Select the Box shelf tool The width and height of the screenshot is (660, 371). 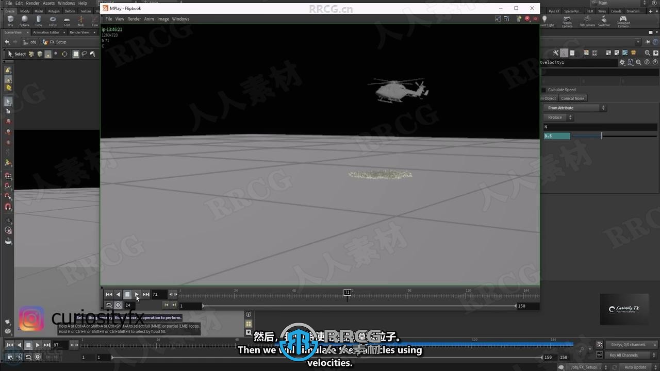pos(10,21)
